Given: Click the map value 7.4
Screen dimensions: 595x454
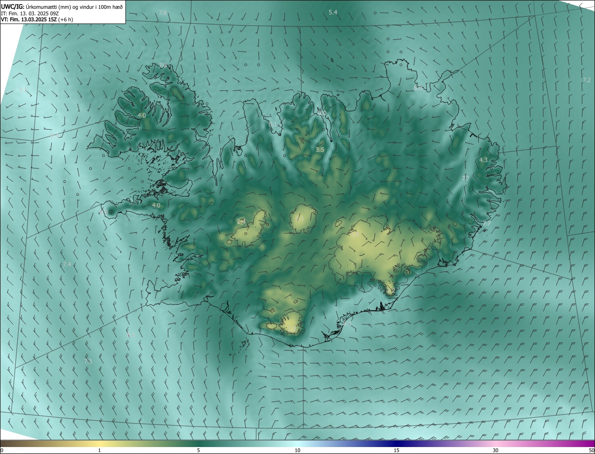Looking at the screenshot, I should click(67, 264).
